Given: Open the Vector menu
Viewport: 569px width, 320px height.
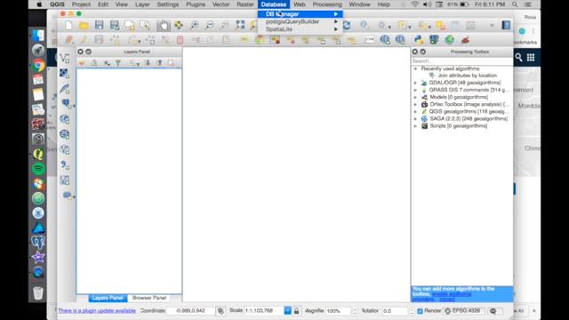Looking at the screenshot, I should click(220, 4).
